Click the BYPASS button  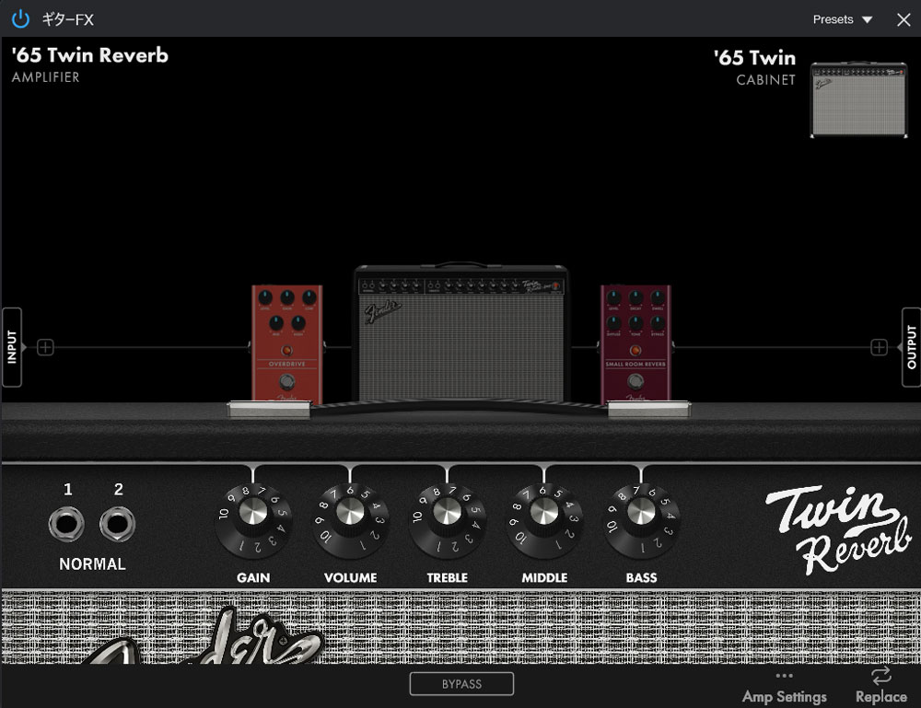click(461, 684)
